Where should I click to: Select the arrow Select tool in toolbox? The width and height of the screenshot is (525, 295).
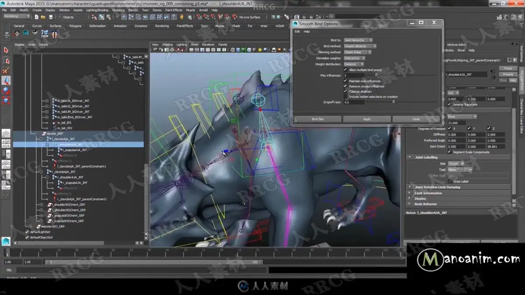point(6,50)
